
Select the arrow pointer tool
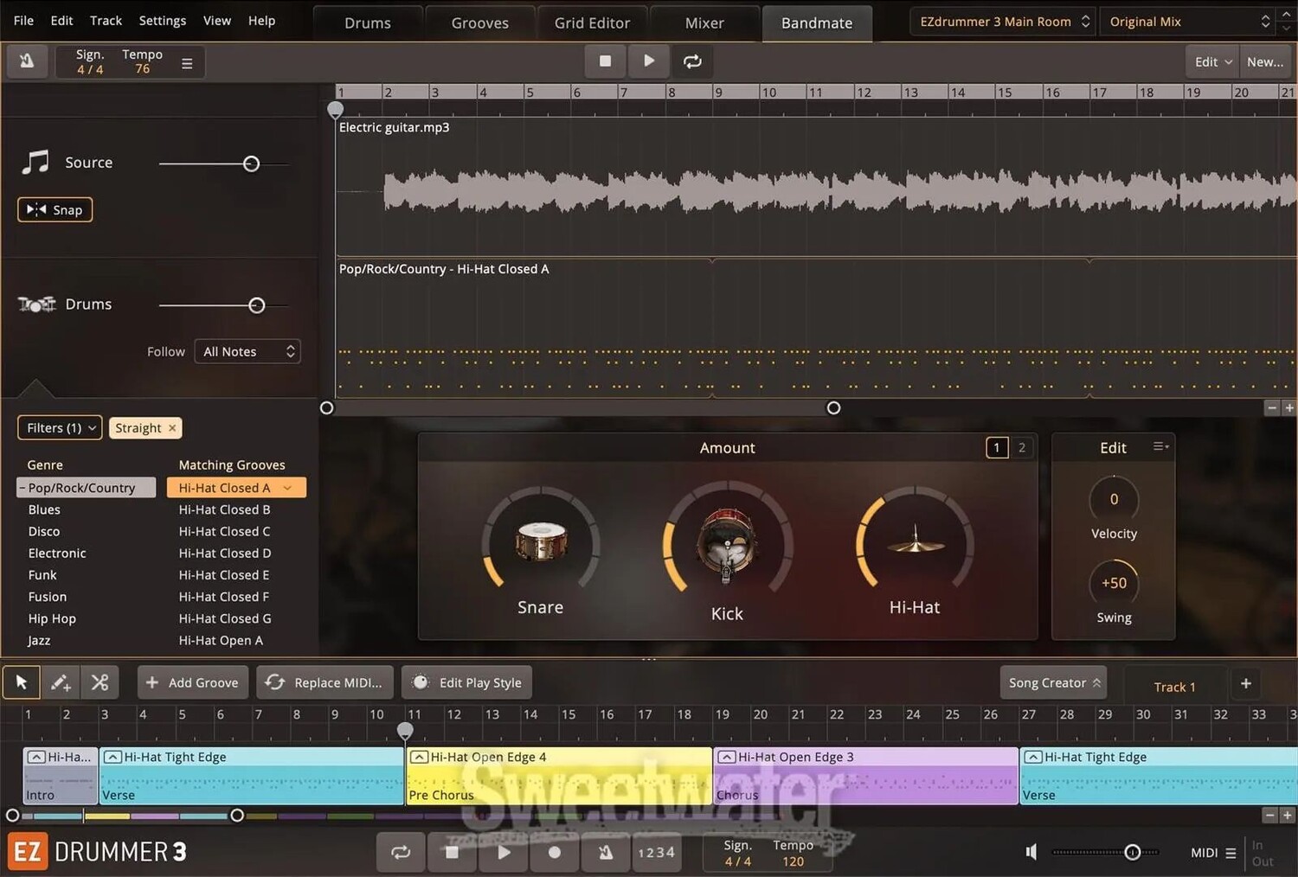[22, 682]
